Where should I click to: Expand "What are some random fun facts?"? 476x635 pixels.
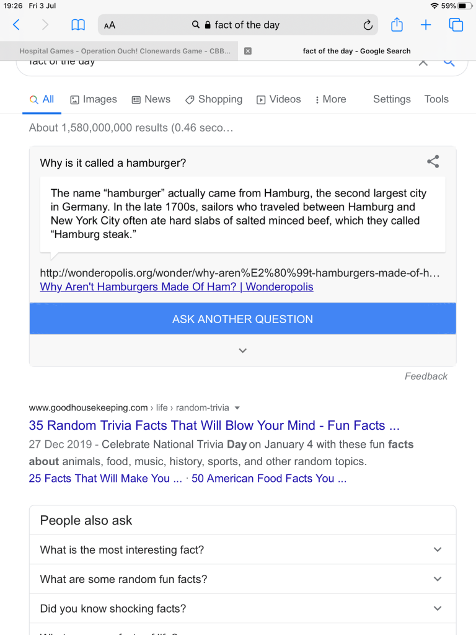pos(438,579)
